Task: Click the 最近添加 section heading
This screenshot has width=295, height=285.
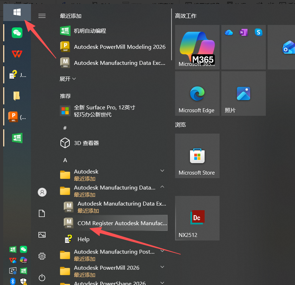Action: click(x=70, y=16)
